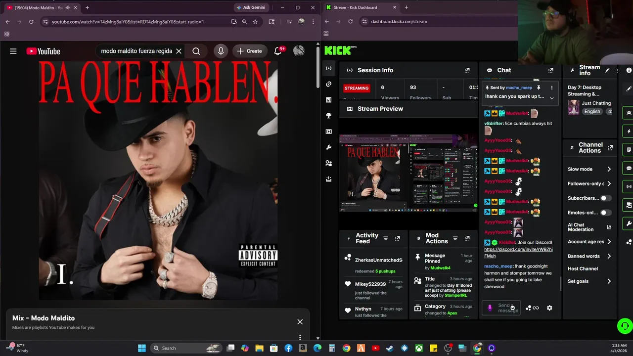Viewport: 633px width, 356px height.
Task: Click the YouTube logo to go home
Action: coord(43,51)
